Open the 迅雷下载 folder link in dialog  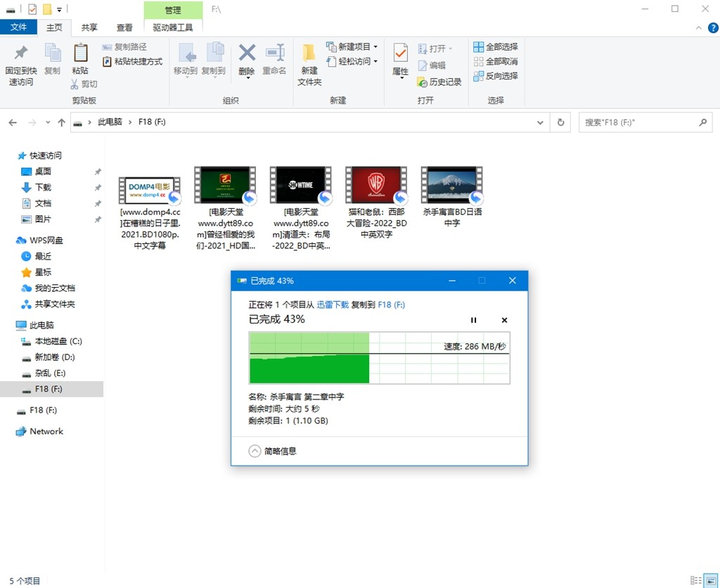[x=333, y=305]
